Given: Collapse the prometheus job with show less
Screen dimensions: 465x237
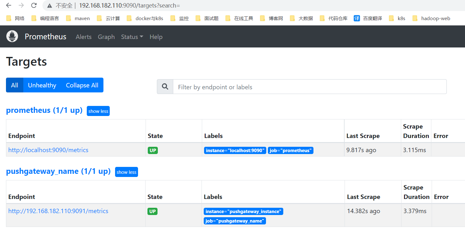Looking at the screenshot, I should tap(98, 111).
